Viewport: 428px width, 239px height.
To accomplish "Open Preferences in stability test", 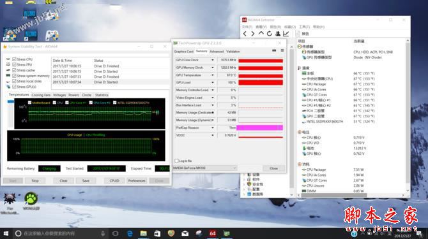I will 137,181.
